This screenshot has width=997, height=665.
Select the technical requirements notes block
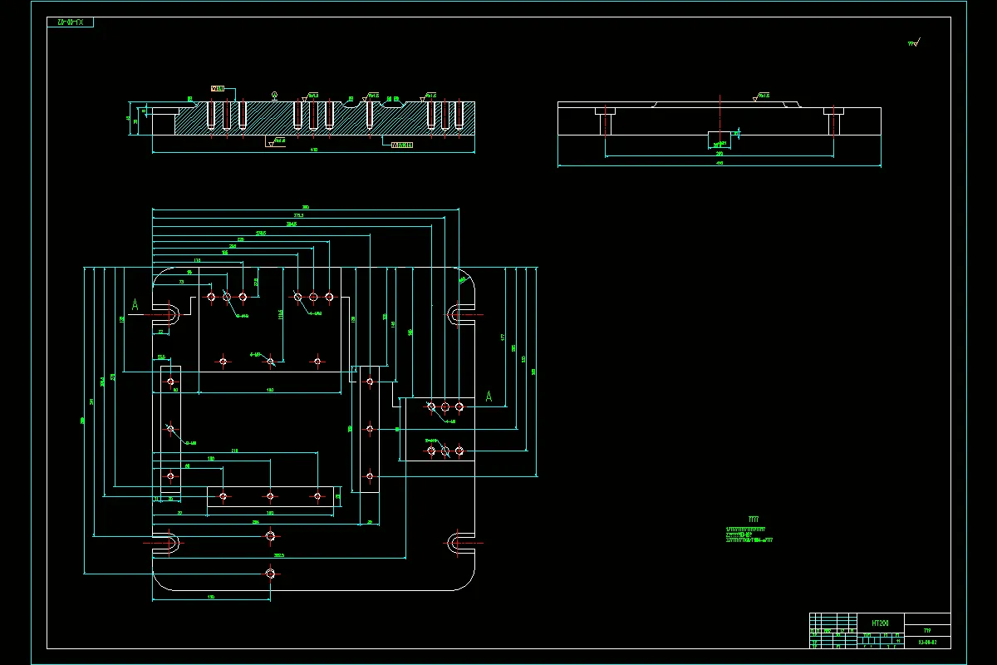point(749,530)
